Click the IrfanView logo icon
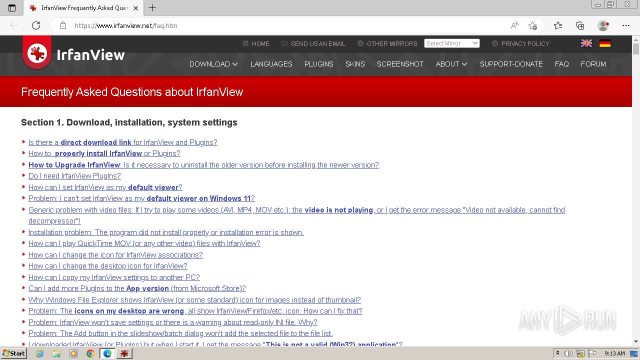This screenshot has height=360, width=640. (37, 53)
